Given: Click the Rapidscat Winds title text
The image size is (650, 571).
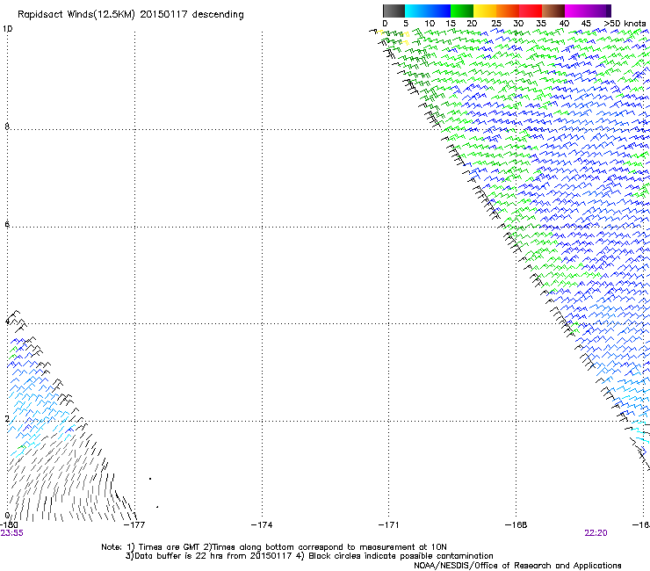Looking at the screenshot, I should [x=131, y=15].
